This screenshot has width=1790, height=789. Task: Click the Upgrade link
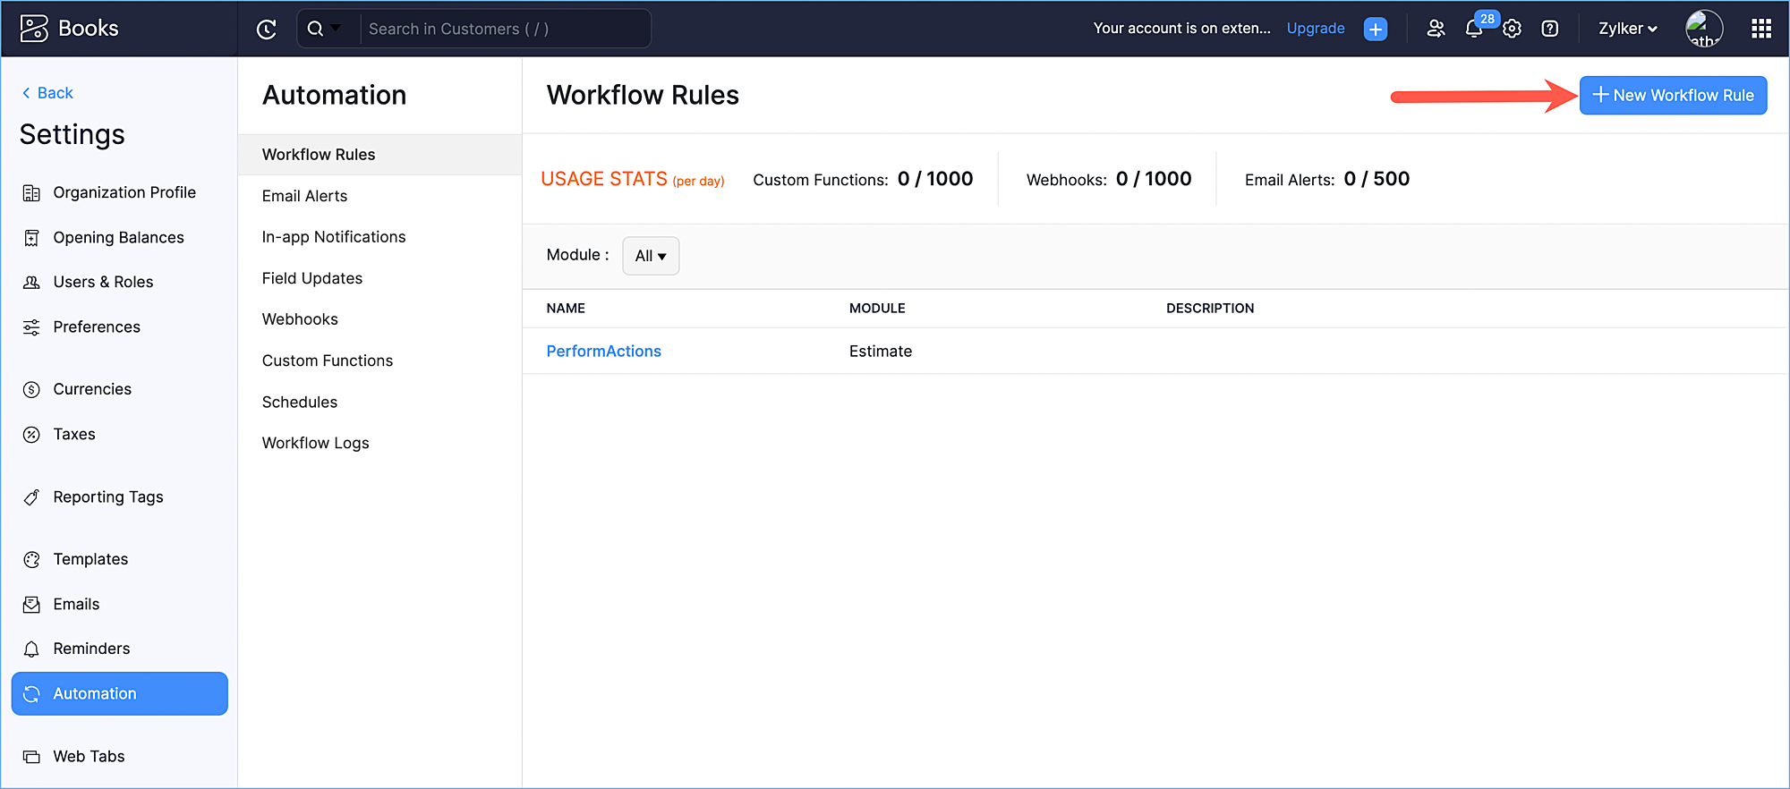pos(1315,29)
